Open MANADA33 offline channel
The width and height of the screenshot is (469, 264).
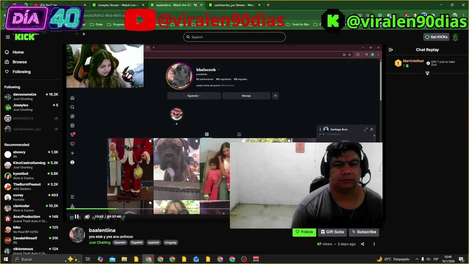click(31, 118)
